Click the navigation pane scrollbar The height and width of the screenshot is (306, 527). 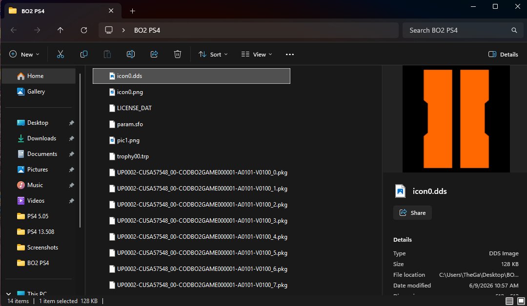pos(80,150)
